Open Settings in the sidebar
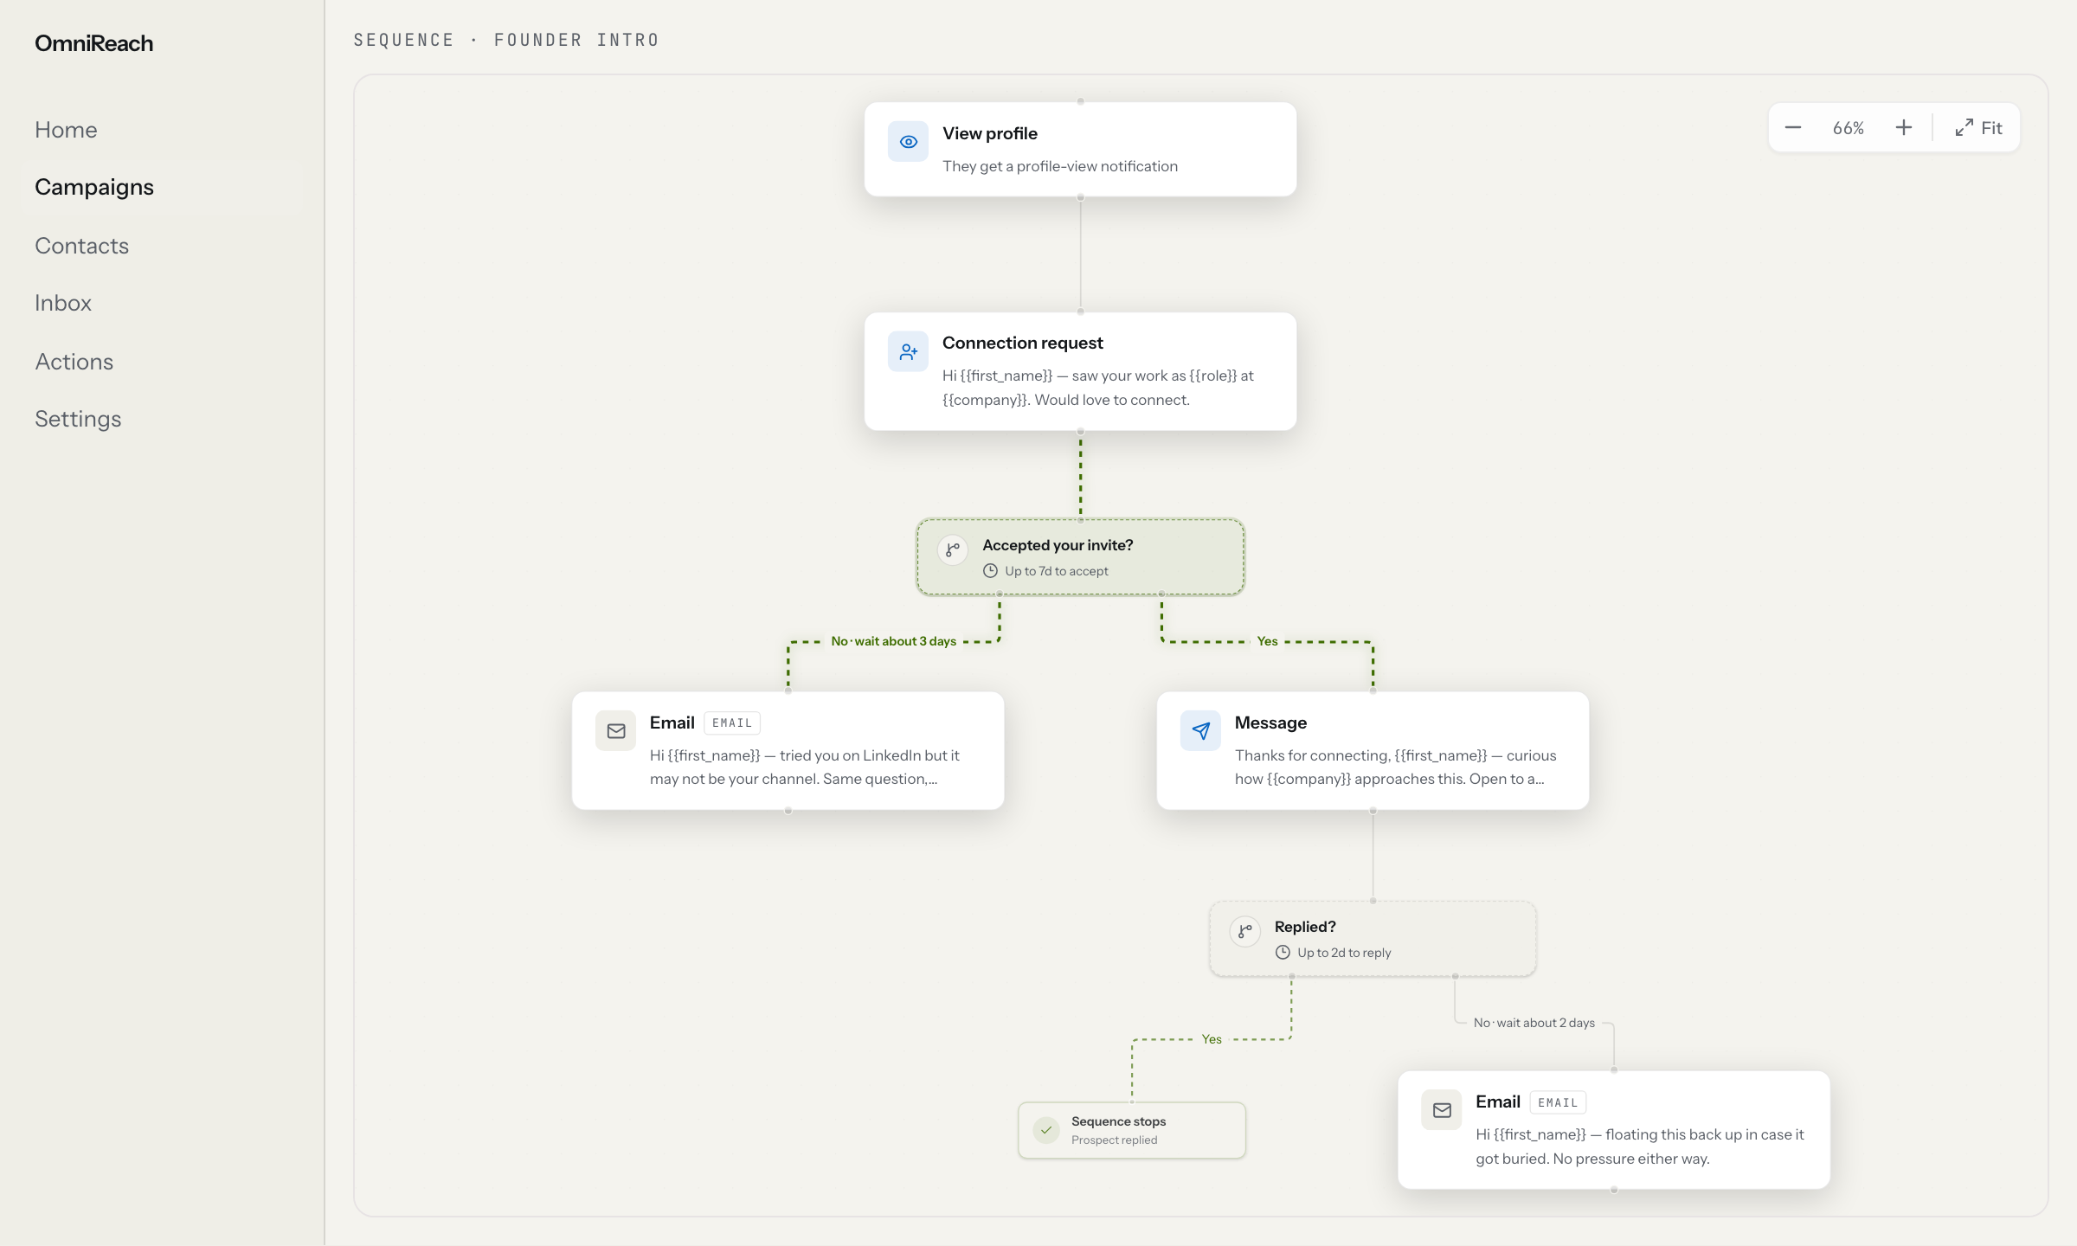This screenshot has width=2077, height=1246. pos(78,419)
